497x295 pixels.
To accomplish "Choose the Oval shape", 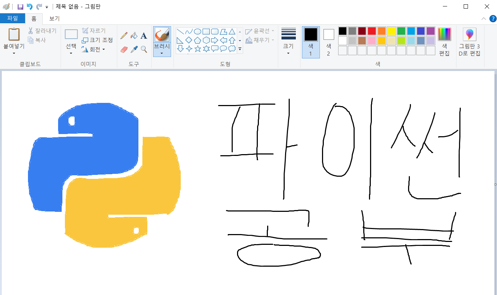I will click(x=198, y=32).
